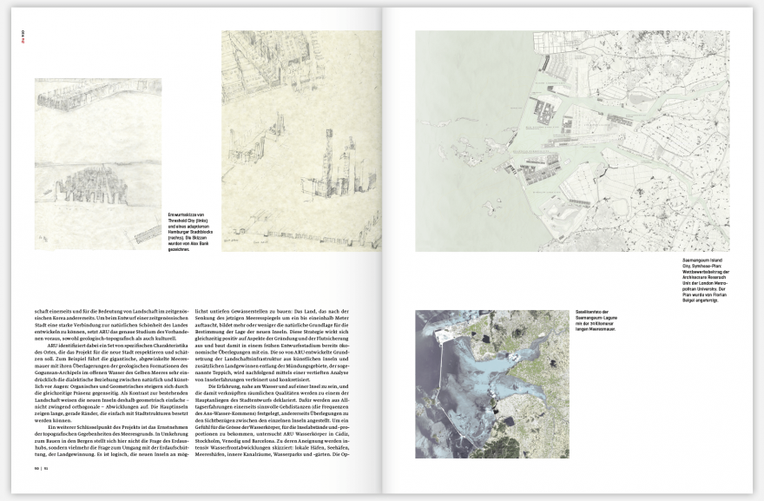Screen dimensions: 764x501
Task: Click the text line starting 'schaft einerseits und für'
Action: (x=111, y=311)
